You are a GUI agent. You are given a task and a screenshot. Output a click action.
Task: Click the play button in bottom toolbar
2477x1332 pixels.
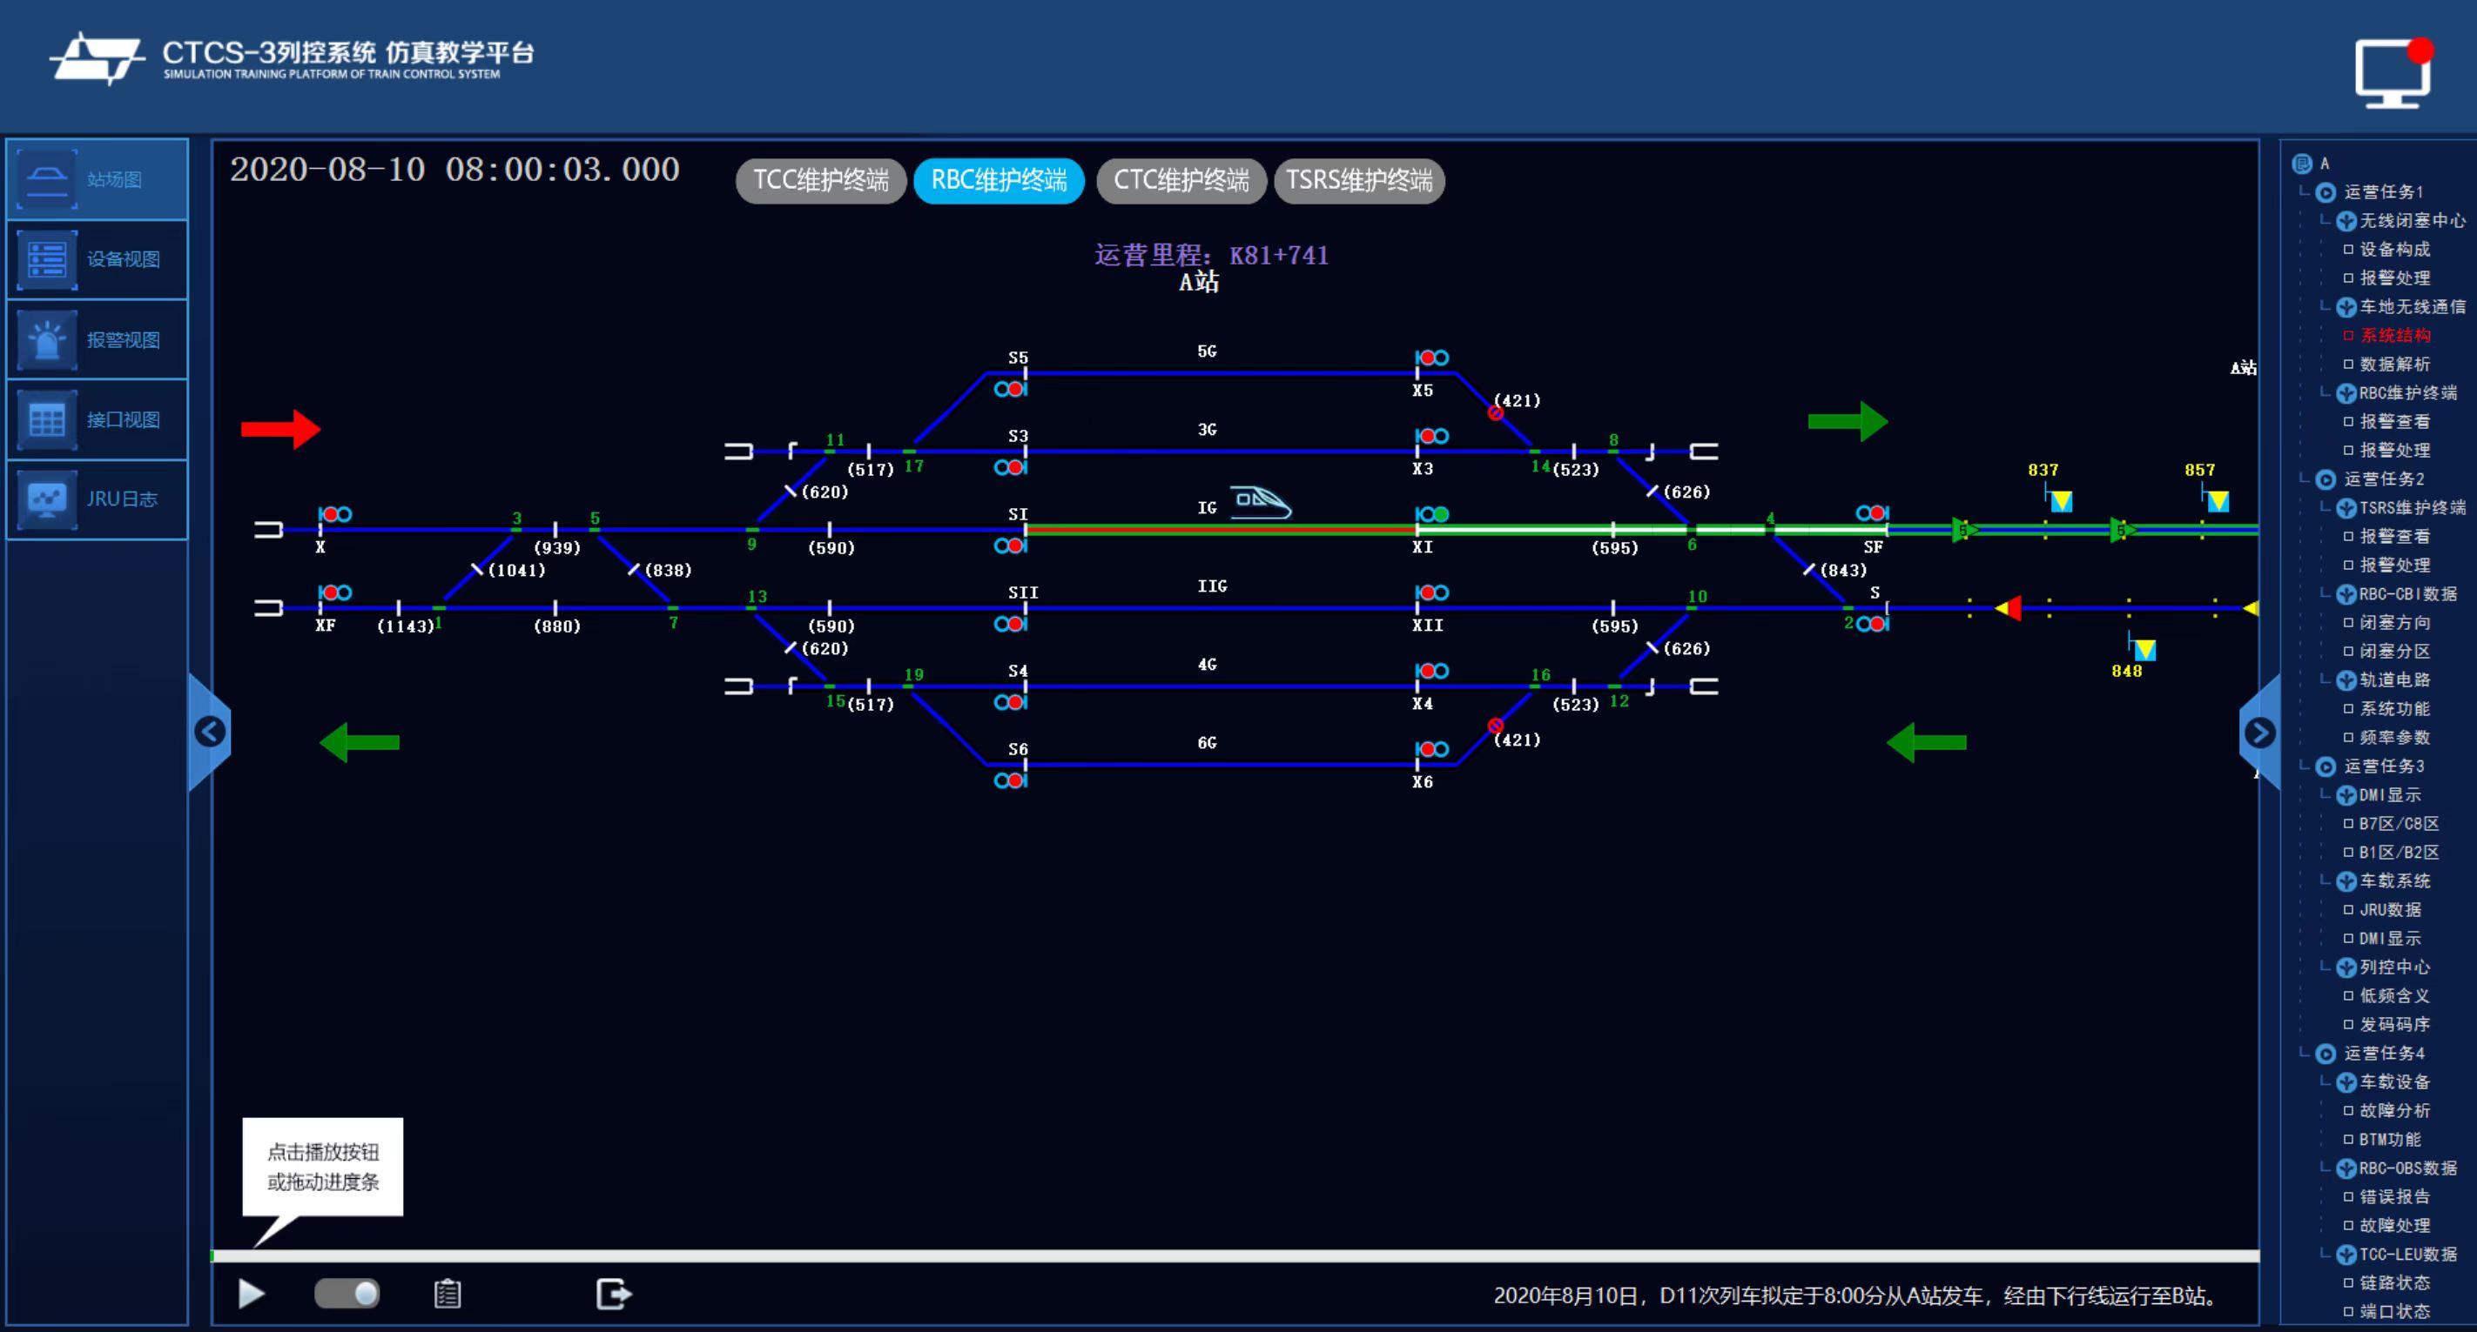(x=251, y=1294)
